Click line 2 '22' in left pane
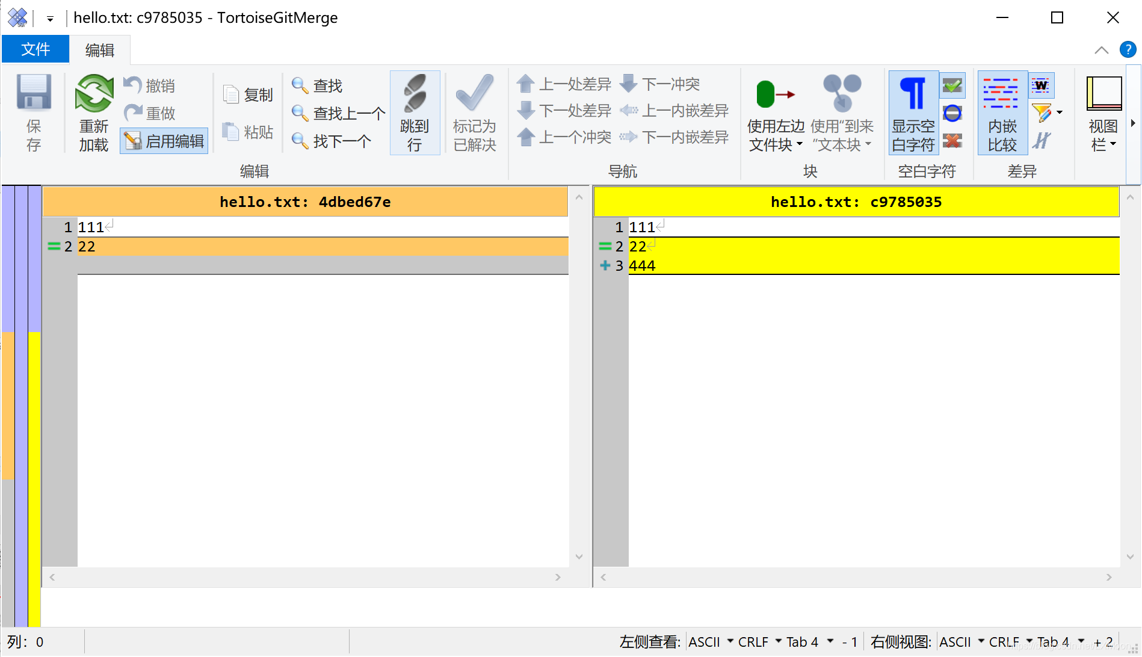1142x657 pixels. pos(323,246)
